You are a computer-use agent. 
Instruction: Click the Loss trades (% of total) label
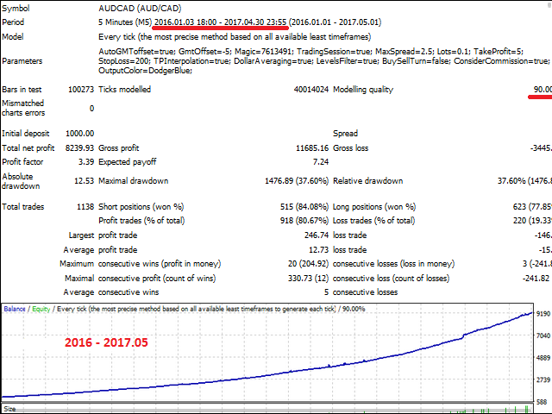click(x=373, y=221)
